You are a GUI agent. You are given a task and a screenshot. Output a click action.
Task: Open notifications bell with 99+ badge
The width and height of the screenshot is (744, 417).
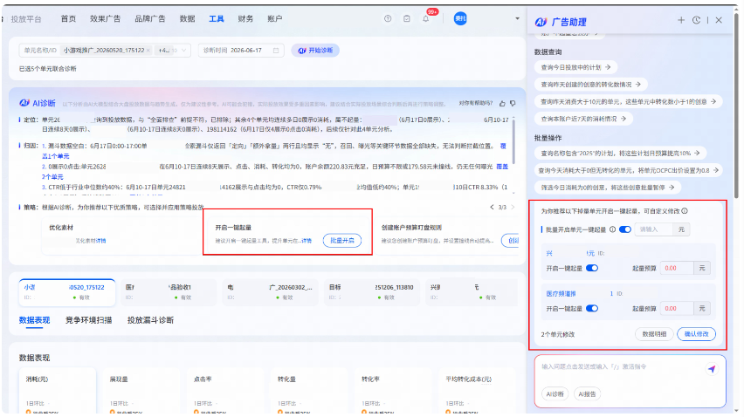click(426, 18)
